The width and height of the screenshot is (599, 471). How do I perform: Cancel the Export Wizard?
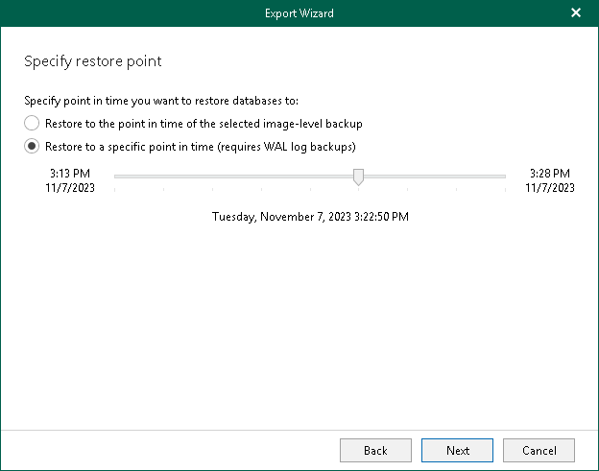(x=539, y=451)
